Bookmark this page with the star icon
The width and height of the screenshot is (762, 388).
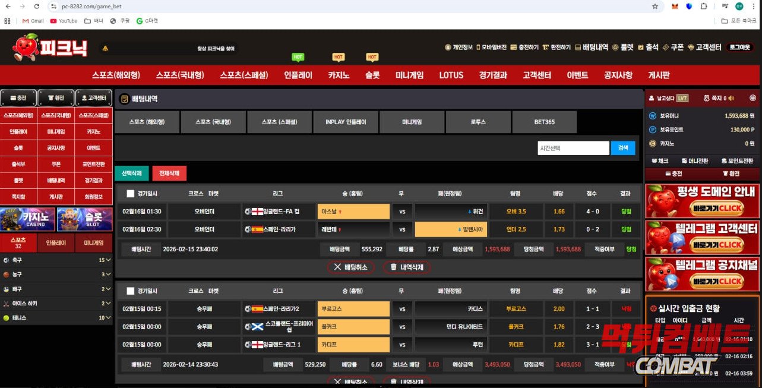[x=655, y=7]
